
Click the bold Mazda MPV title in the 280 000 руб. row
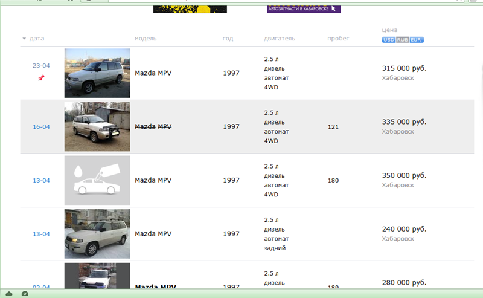click(x=156, y=287)
